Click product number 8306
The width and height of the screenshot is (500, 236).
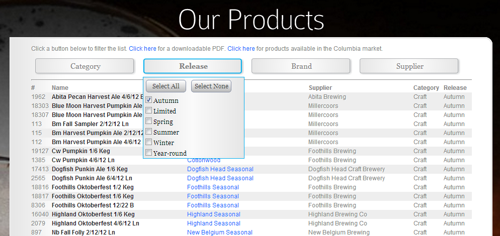pyautogui.click(x=38, y=205)
